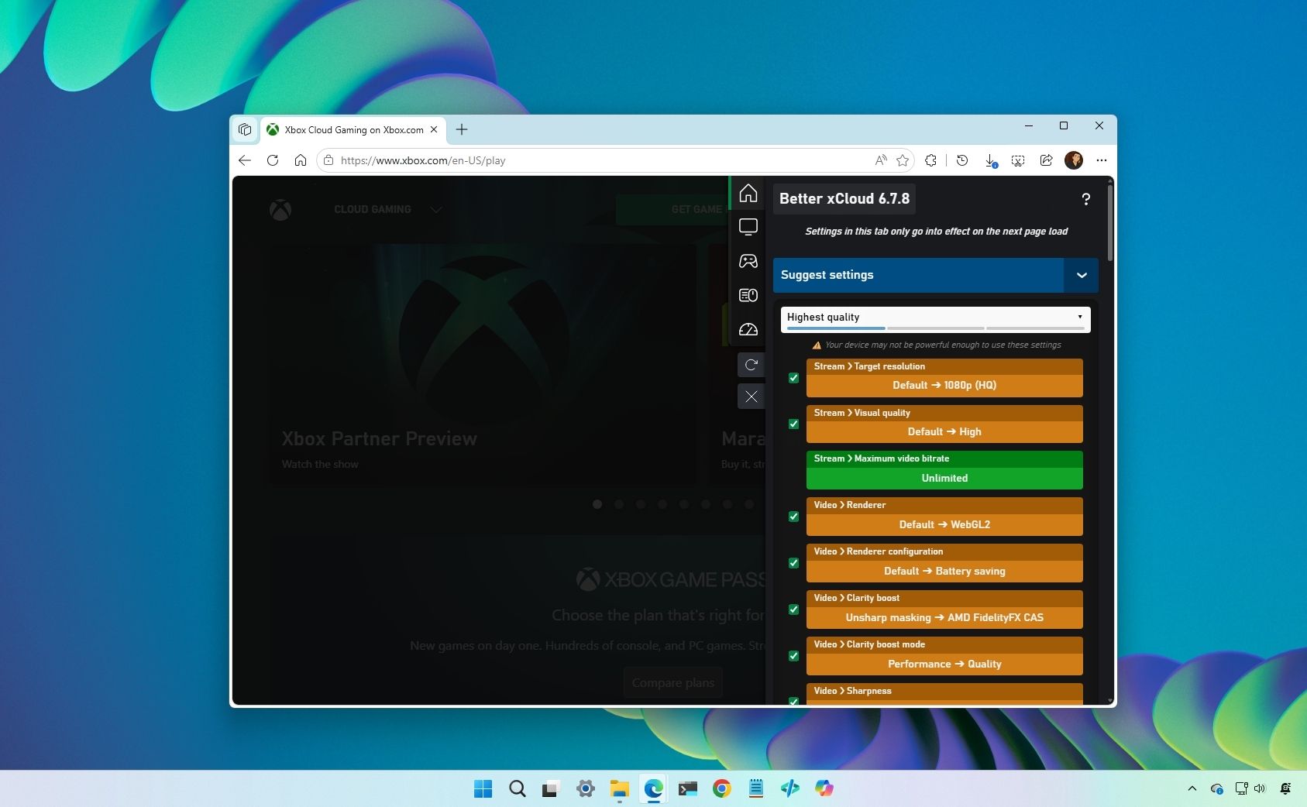
Task: Toggle the Read aloud icon
Action: (x=881, y=160)
